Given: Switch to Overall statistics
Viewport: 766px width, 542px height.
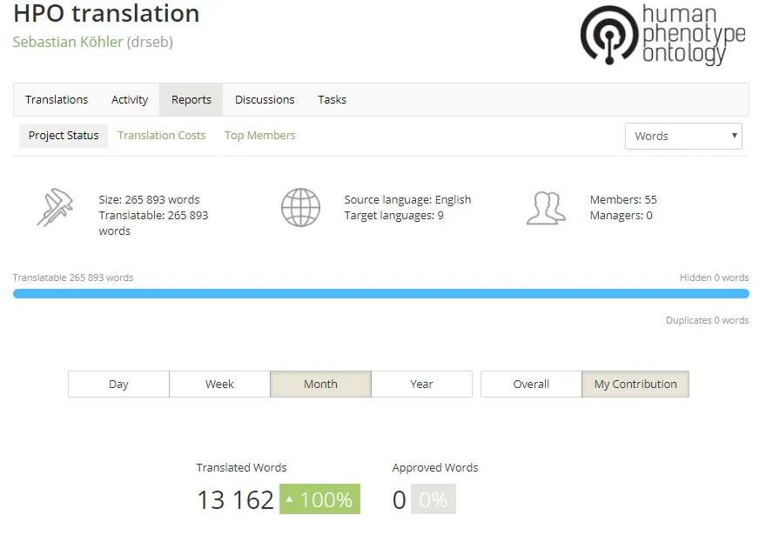Looking at the screenshot, I should point(531,385).
